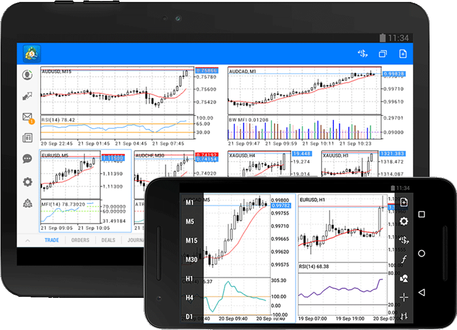
Task: Choose the H4 timeframe on the phone
Action: coord(190,298)
